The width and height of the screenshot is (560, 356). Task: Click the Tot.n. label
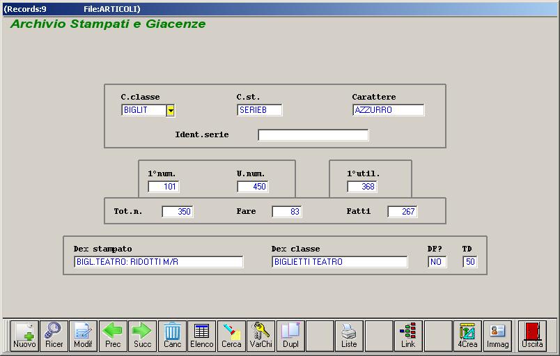click(128, 211)
